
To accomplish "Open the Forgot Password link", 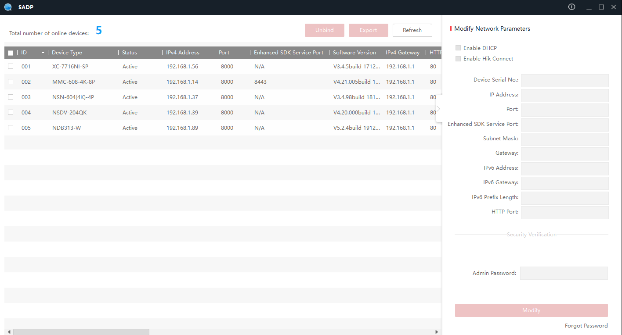I will (586, 326).
